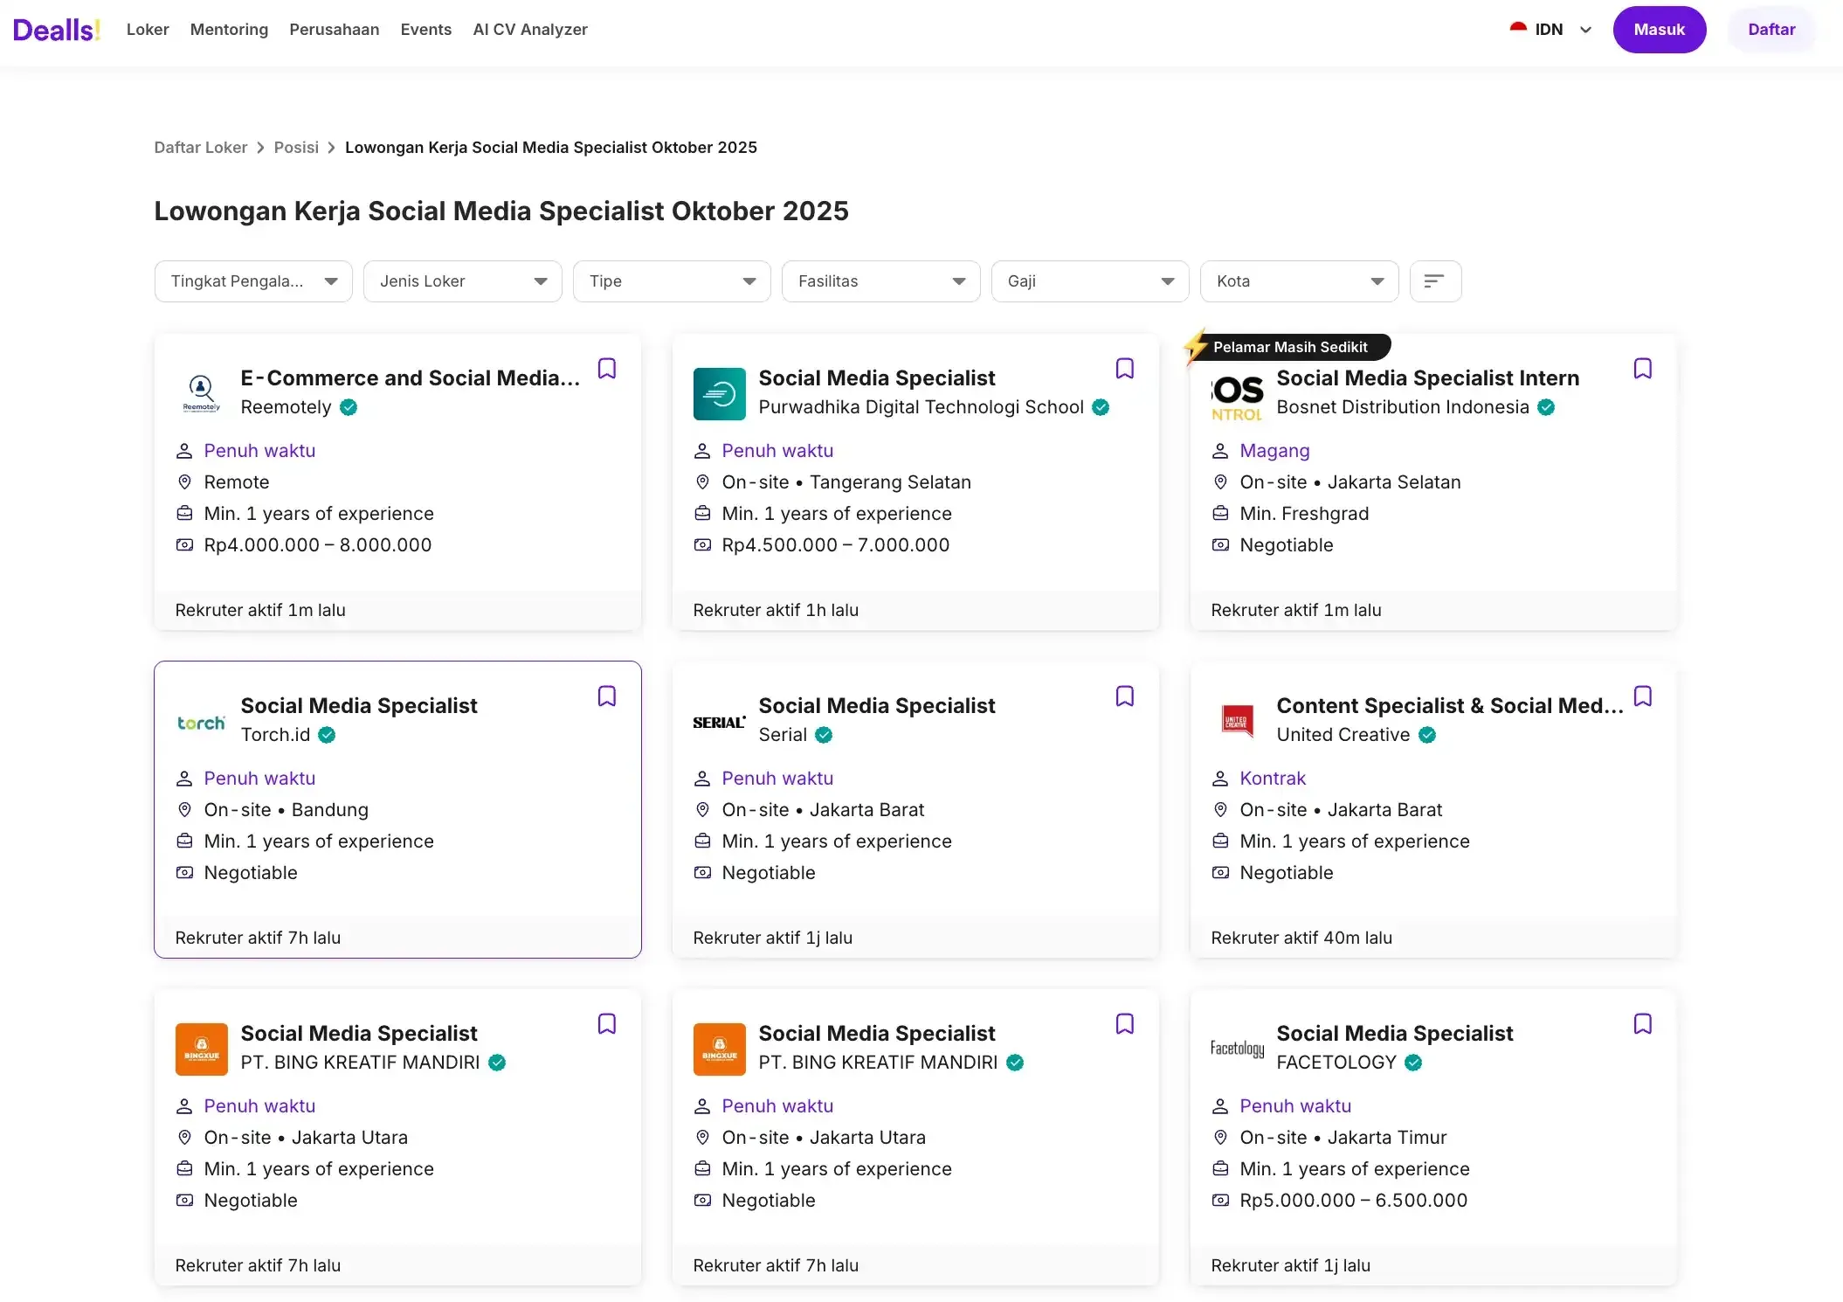Click the Daftar Loker breadcrumb link
Image resolution: width=1843 pixels, height=1302 pixels.
[200, 148]
